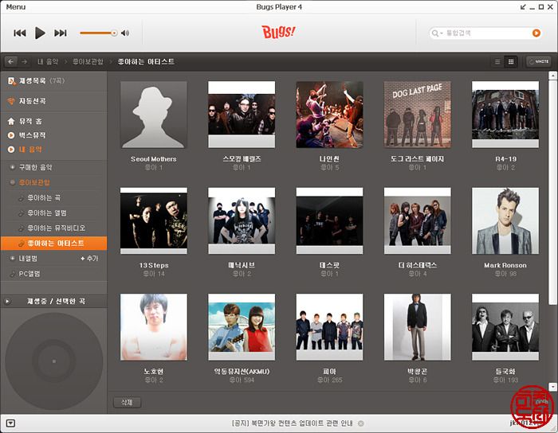Mute with the speaker icon

coord(125,33)
